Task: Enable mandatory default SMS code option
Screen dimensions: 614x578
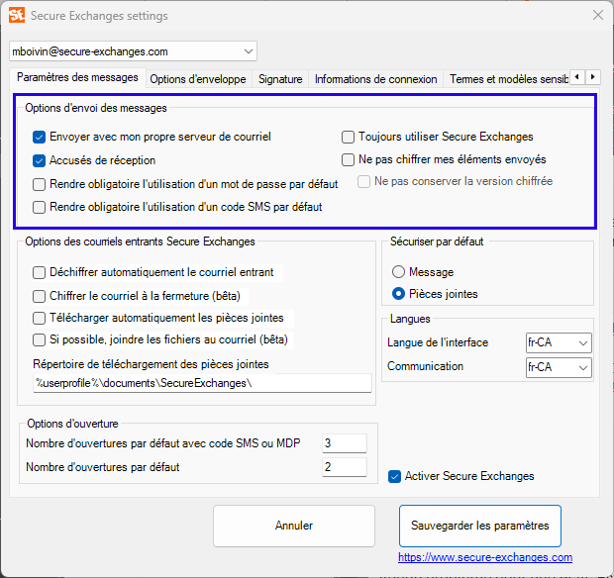Action: click(40, 207)
